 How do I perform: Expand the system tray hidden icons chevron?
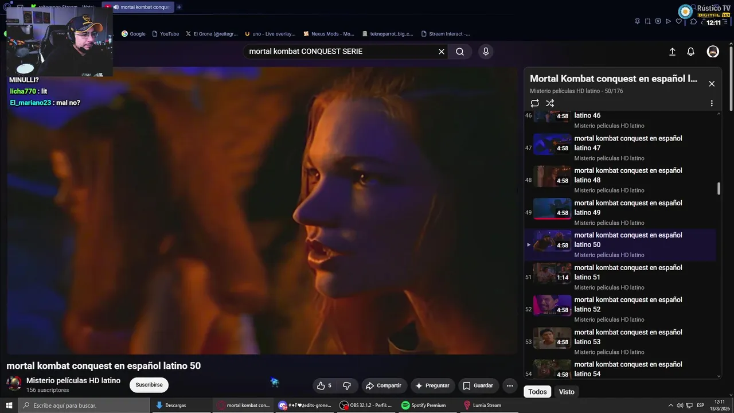click(670, 406)
